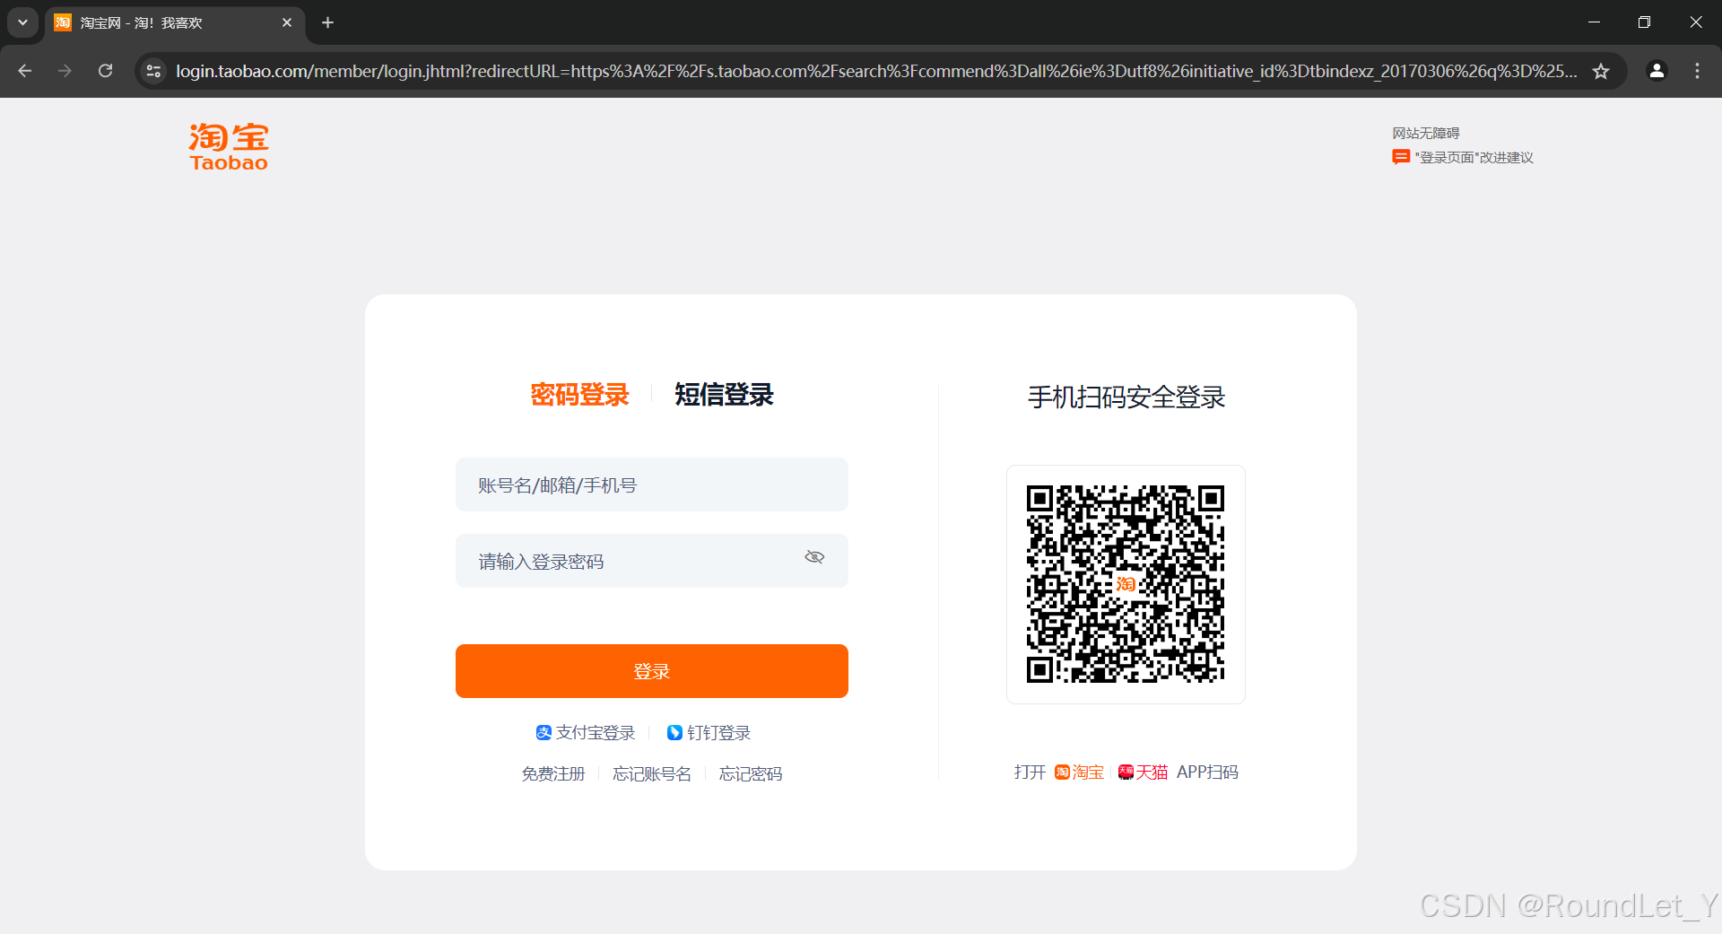Focus the 账号名/邮箱/手机号 input field
Screen dimensions: 1722x934
(652, 484)
